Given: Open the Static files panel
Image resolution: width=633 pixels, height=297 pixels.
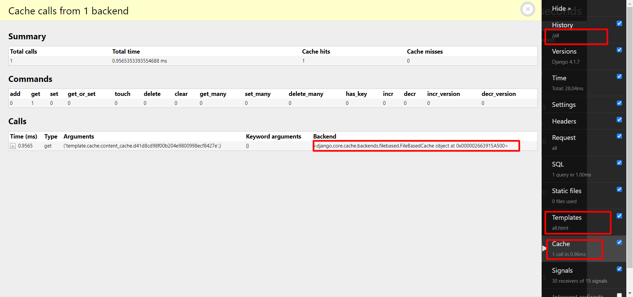Looking at the screenshot, I should [x=566, y=191].
